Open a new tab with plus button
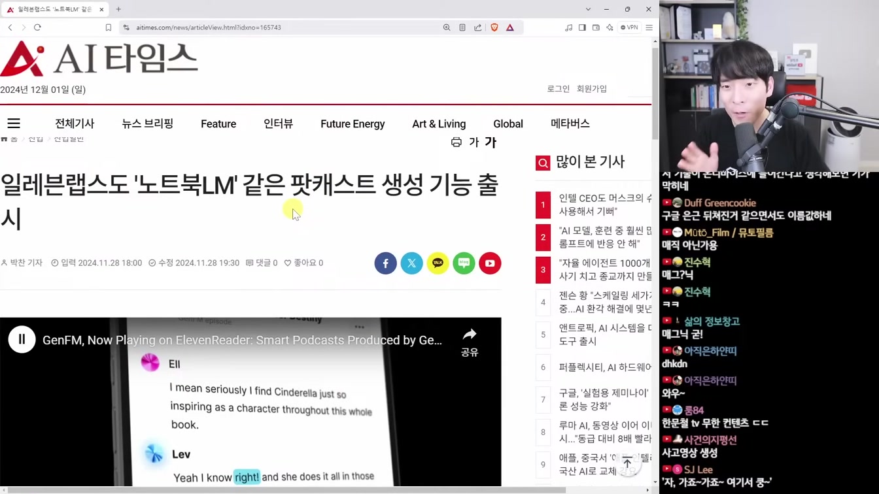 click(118, 9)
